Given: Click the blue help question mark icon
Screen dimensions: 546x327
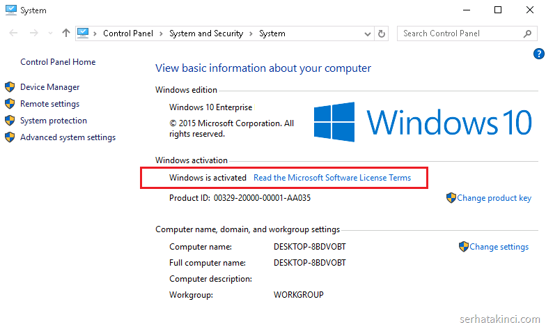Looking at the screenshot, I should [x=538, y=54].
